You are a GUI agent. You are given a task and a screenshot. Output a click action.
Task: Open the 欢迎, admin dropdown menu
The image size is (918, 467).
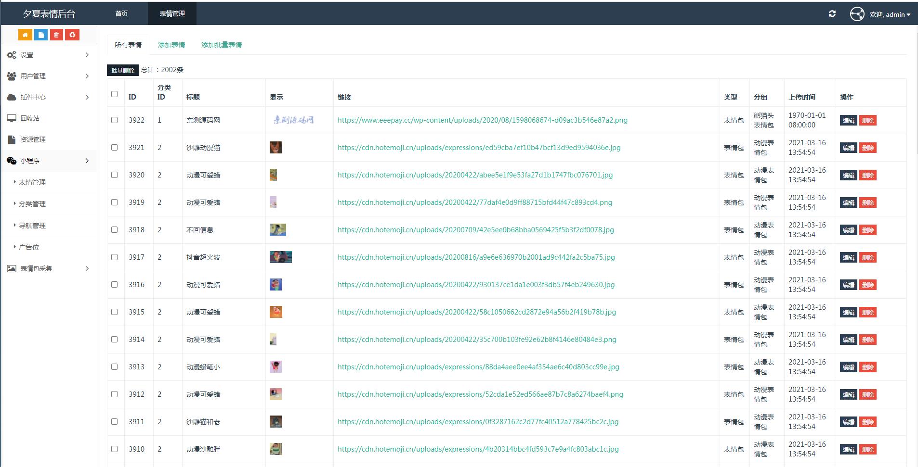click(x=890, y=14)
